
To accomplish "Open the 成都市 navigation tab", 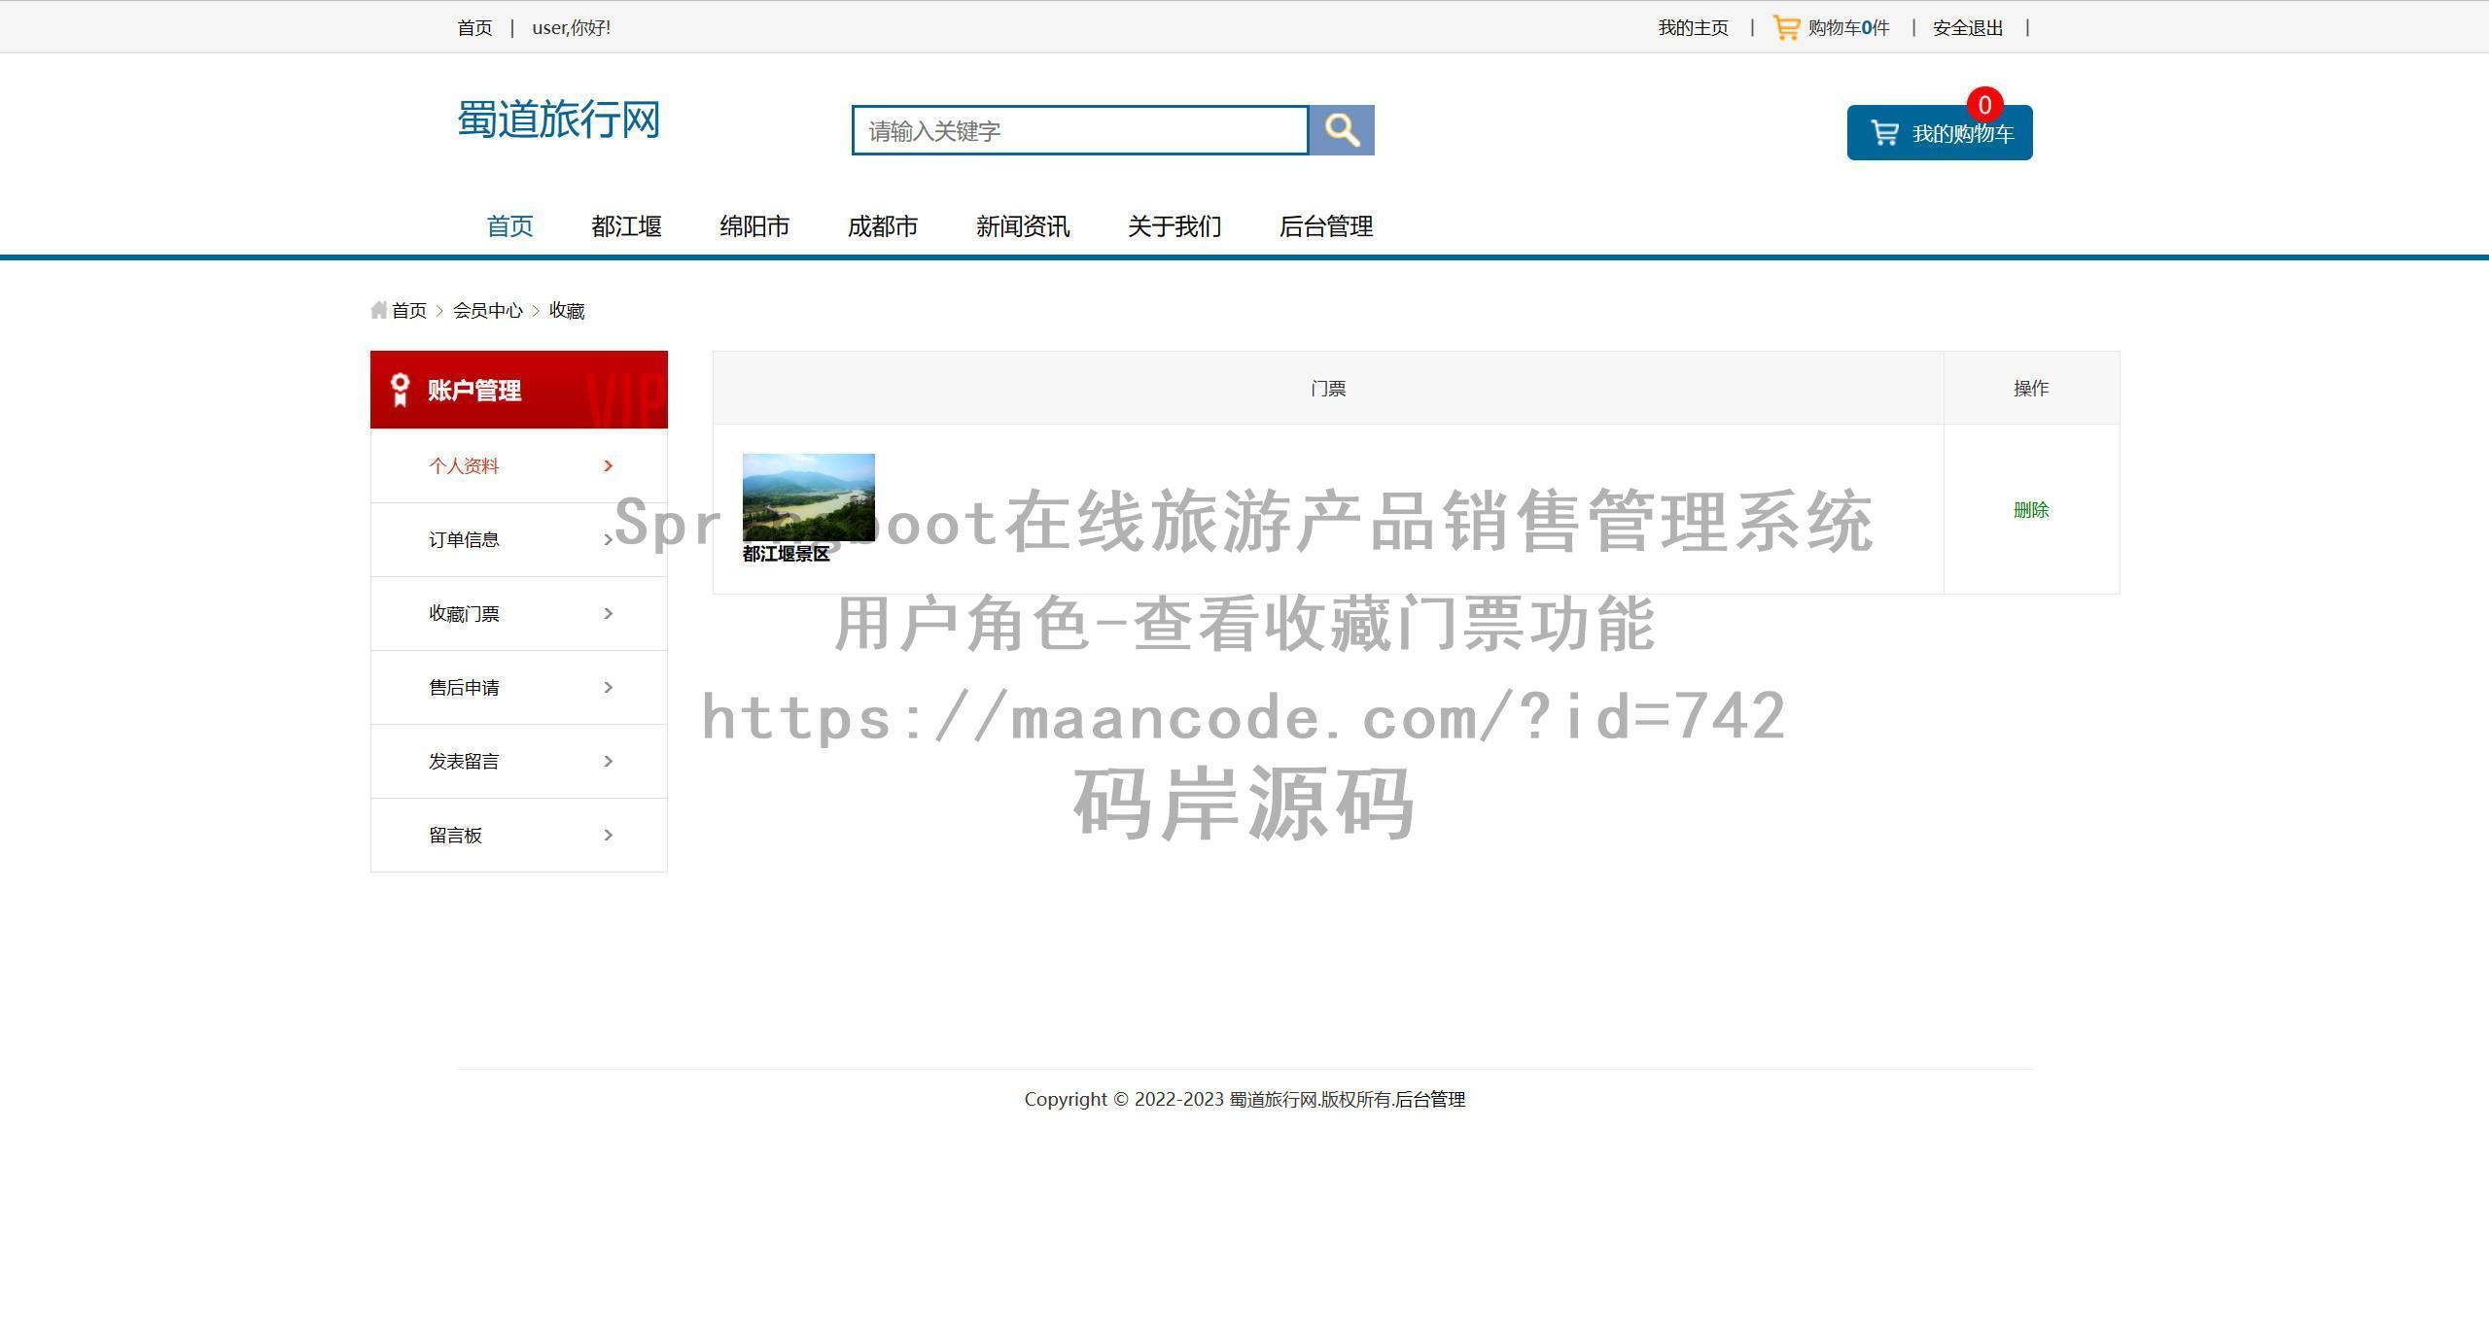I will [883, 226].
